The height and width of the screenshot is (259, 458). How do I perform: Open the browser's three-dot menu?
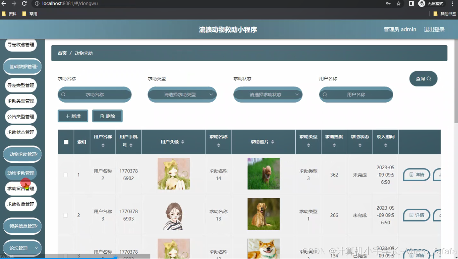453,4
